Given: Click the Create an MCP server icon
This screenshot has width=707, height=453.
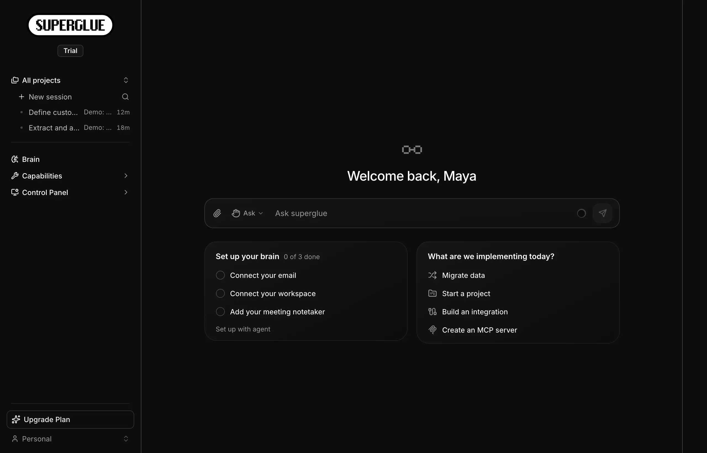Looking at the screenshot, I should click(x=432, y=330).
